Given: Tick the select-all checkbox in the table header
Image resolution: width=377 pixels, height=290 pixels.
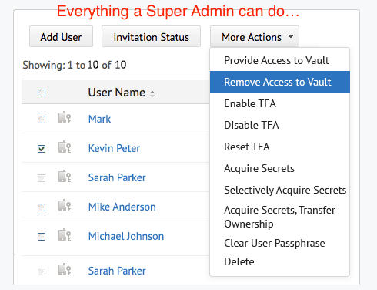Looking at the screenshot, I should pos(42,93).
